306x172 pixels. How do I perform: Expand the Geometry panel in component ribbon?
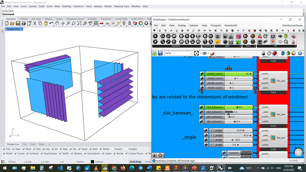200,46
